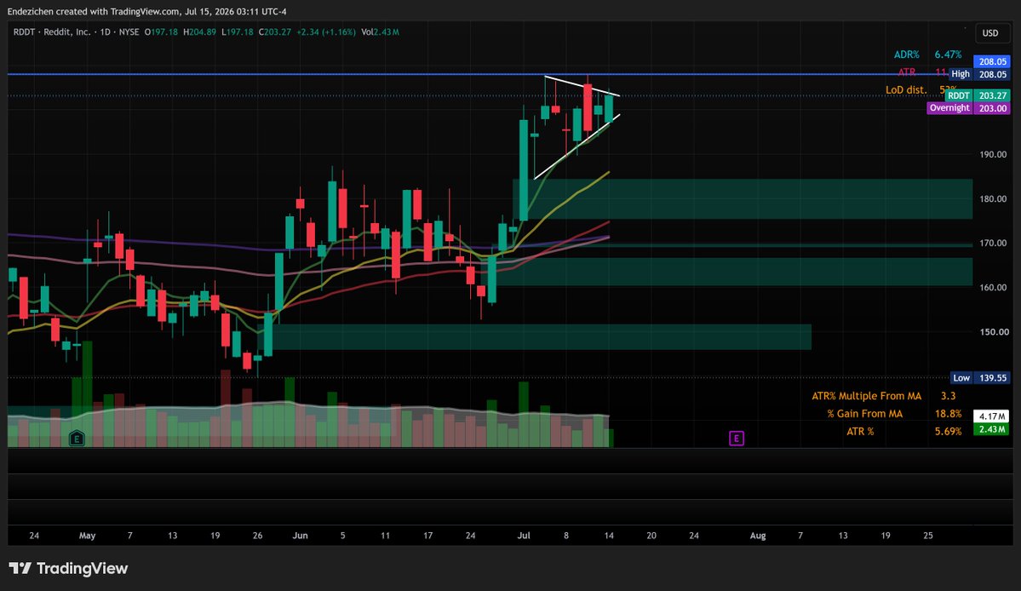Click the RDDT 203.27 last price label

(978, 95)
